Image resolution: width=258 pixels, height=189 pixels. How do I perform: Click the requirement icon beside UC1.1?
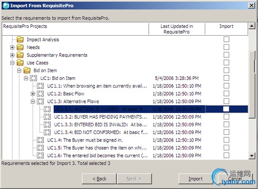coord(40,86)
